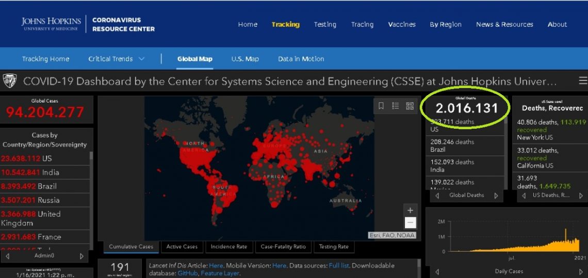This screenshot has height=278, width=588.
Task: Open the Lancet article 'Here' link
Action: tap(216, 266)
